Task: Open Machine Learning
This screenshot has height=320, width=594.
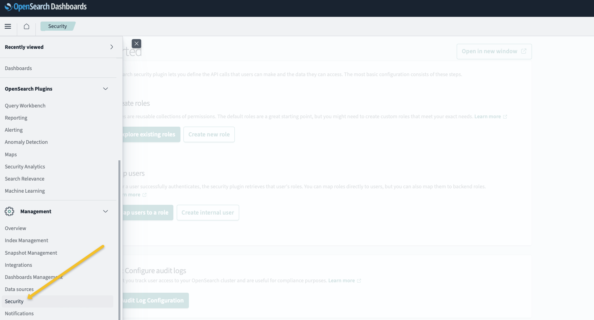Action: [x=25, y=191]
